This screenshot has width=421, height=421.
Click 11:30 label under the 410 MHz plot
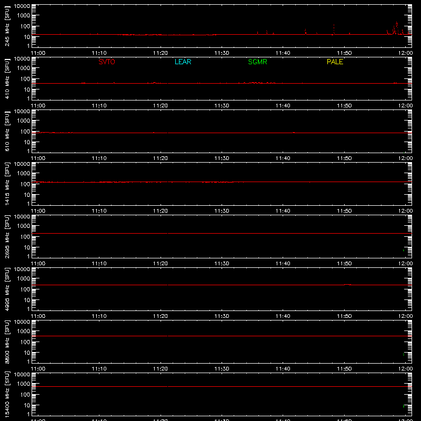[222, 106]
